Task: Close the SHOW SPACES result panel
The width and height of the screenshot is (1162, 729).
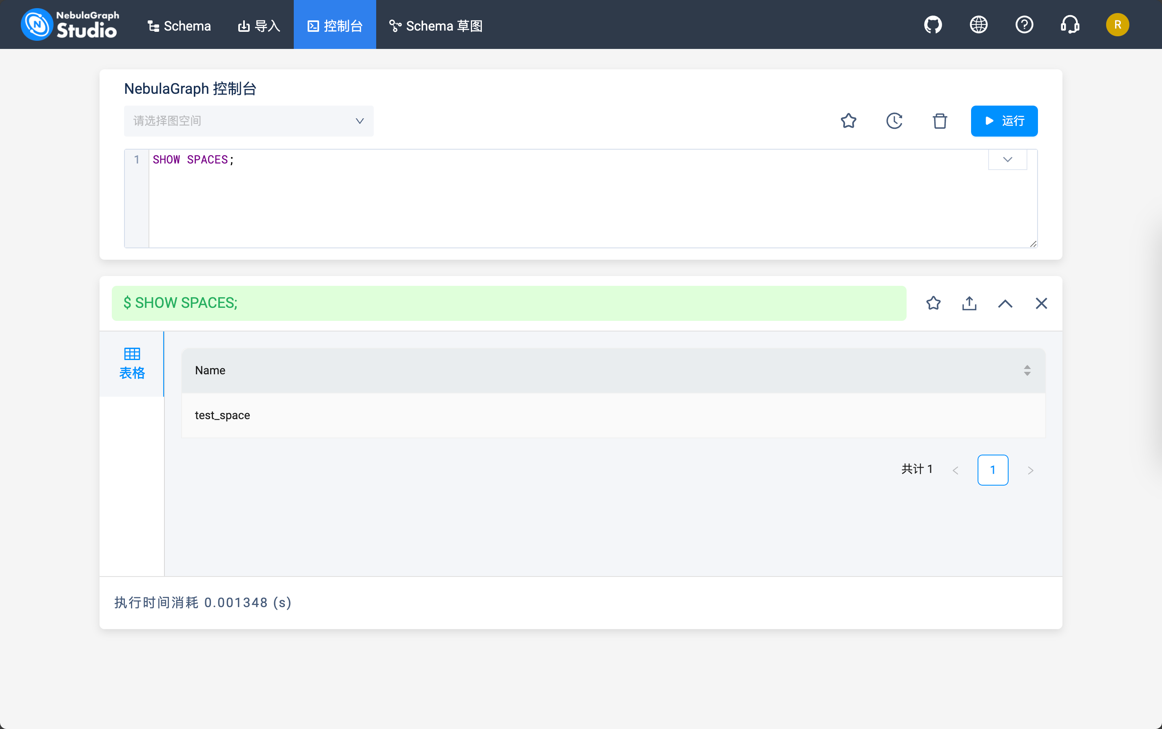Action: 1041,303
